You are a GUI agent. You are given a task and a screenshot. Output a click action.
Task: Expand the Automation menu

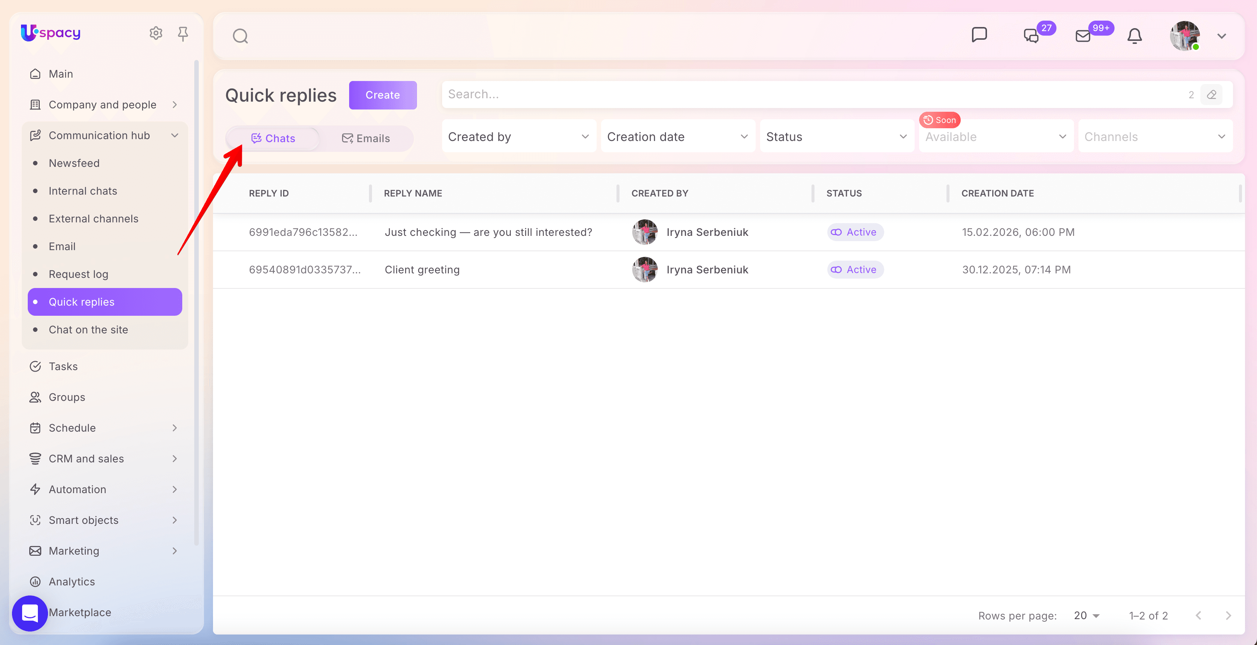(x=175, y=489)
